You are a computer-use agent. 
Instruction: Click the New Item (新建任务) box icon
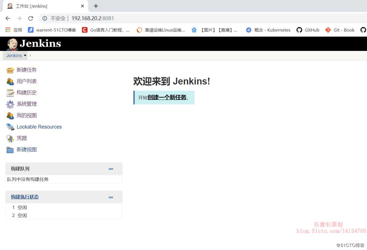click(x=10, y=70)
